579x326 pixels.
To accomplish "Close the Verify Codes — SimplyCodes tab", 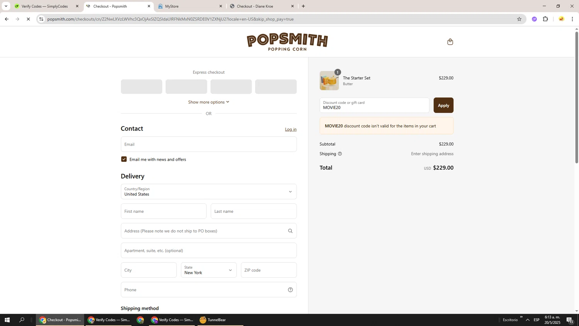I will 77,6.
